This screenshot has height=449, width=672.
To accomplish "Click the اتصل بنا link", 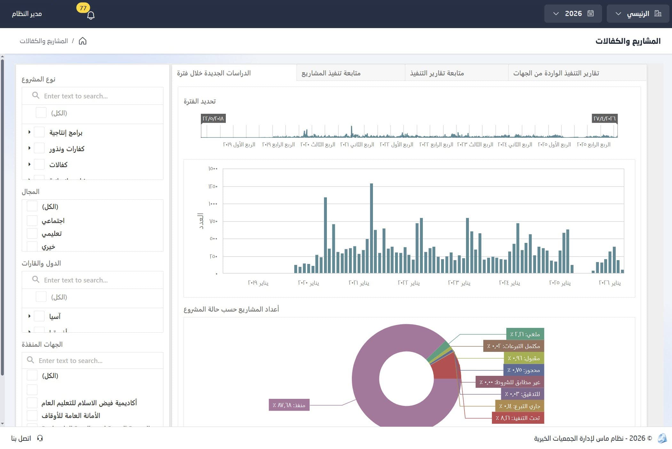I will pos(21,438).
